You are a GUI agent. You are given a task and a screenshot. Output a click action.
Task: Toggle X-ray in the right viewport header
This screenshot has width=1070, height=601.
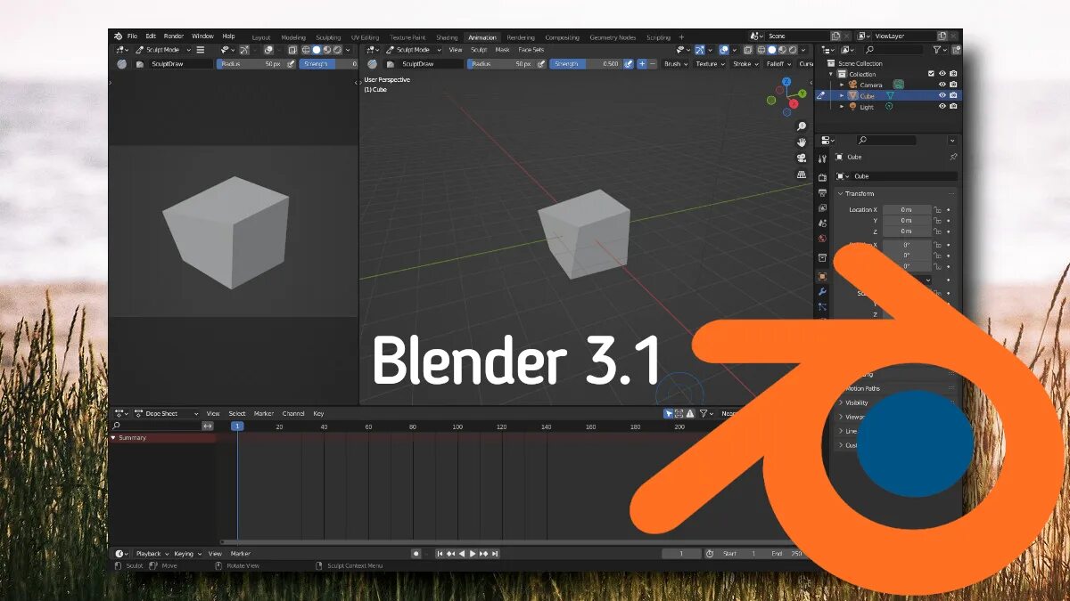point(746,50)
